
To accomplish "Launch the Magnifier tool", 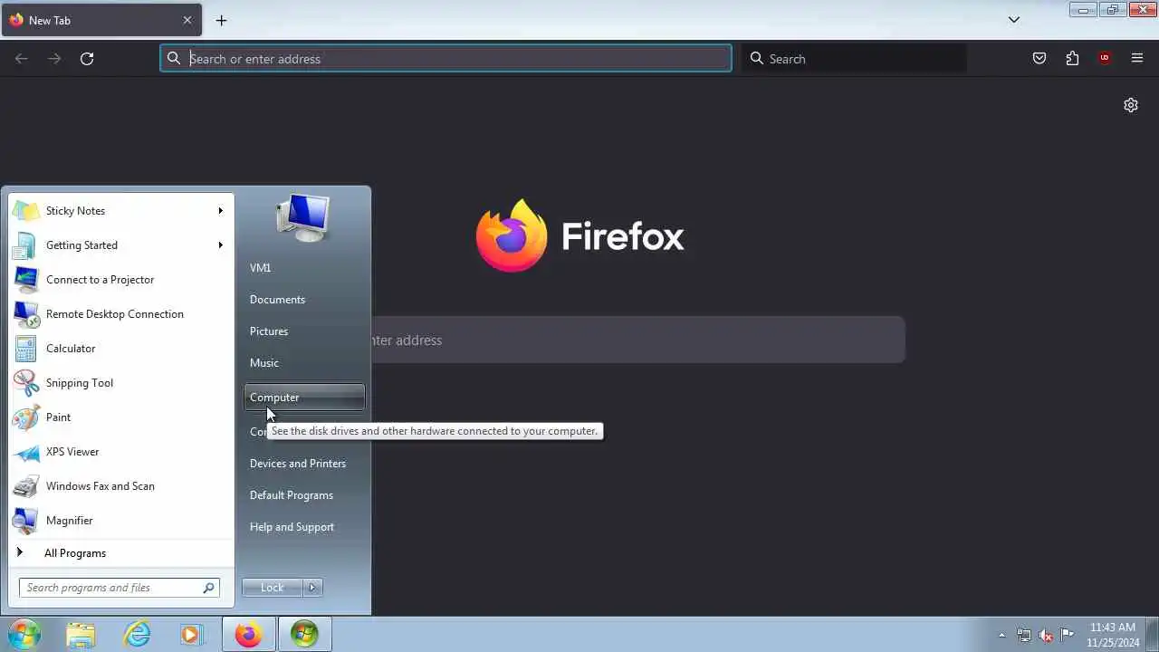I will pyautogui.click(x=121, y=521).
